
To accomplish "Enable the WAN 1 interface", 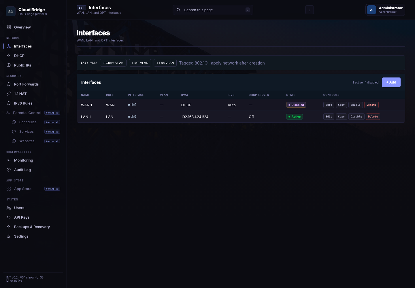I will pos(356,105).
